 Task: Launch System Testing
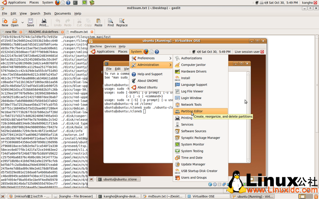(x=201, y=151)
